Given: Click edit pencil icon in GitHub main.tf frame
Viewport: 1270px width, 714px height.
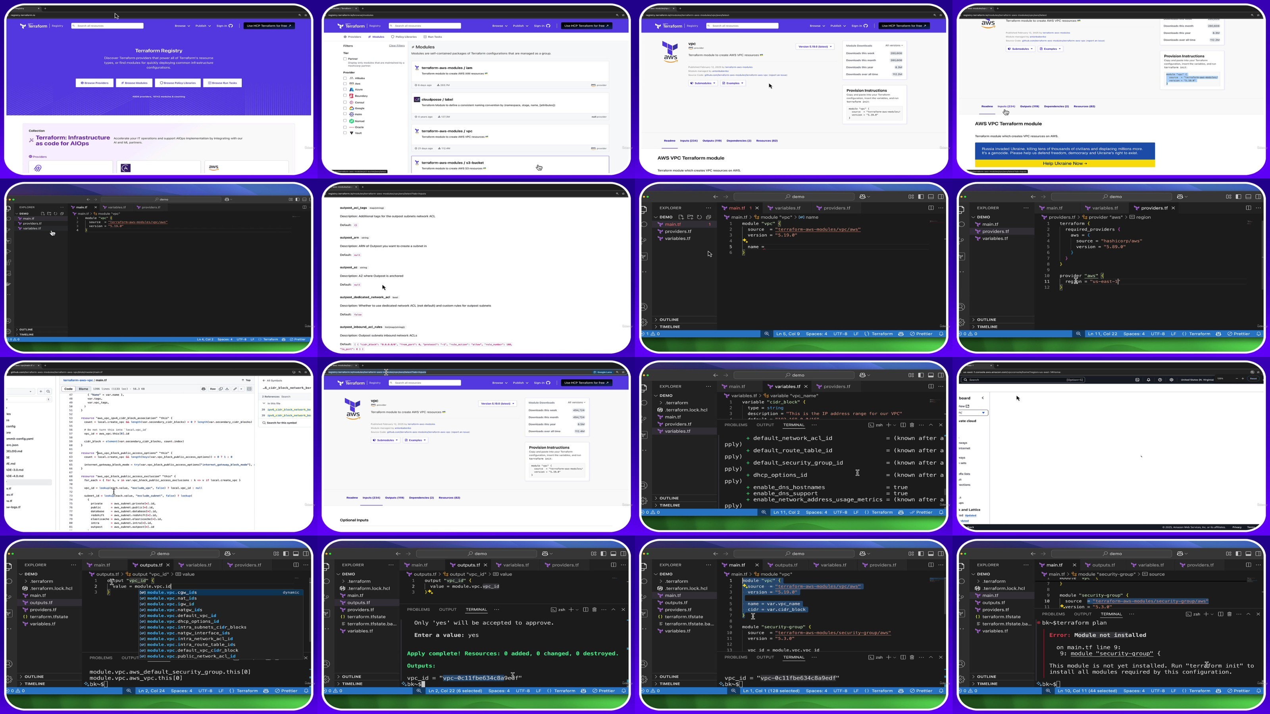Looking at the screenshot, I should tap(235, 389).
